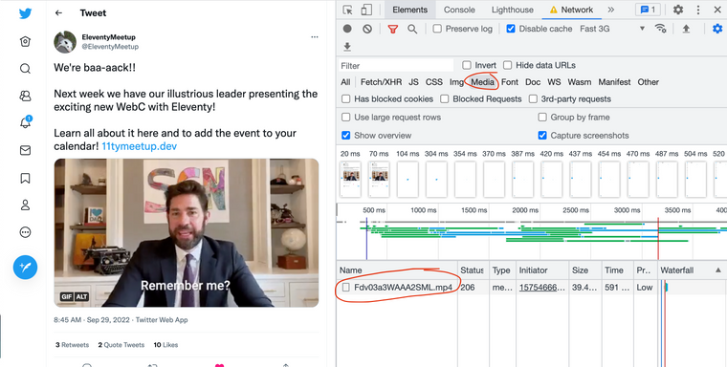727x367 pixels.
Task: Go back using the arrow beside Tweet
Action: coord(58,13)
